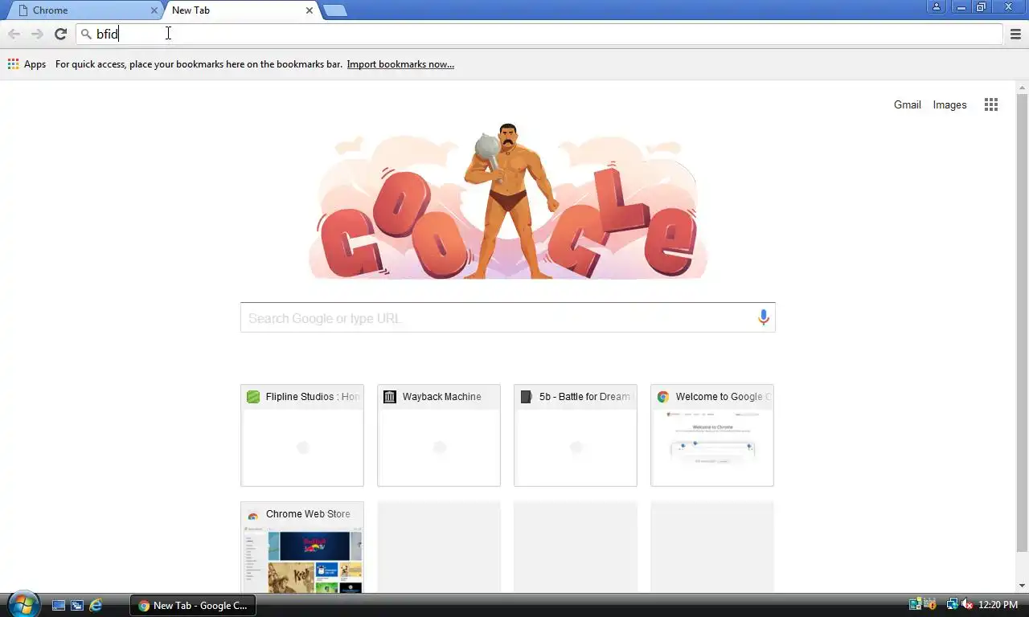Click the Chrome user profile icon
Screen dimensions: 1029x617
pos(936,7)
